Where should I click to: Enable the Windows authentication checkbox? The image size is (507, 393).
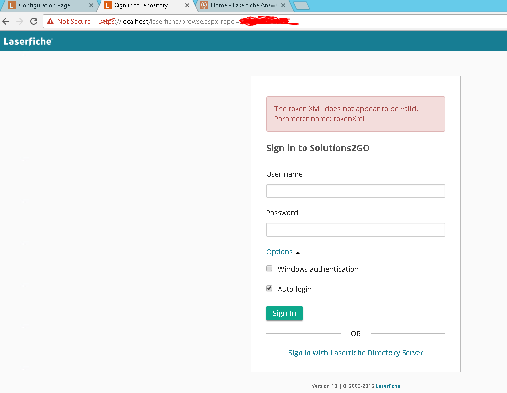pyautogui.click(x=269, y=268)
